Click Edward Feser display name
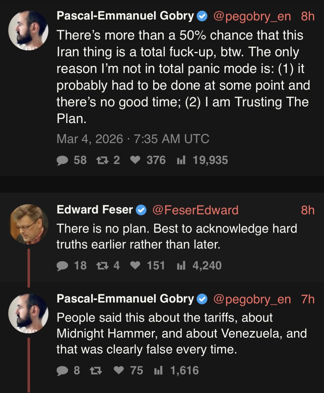 [95, 210]
